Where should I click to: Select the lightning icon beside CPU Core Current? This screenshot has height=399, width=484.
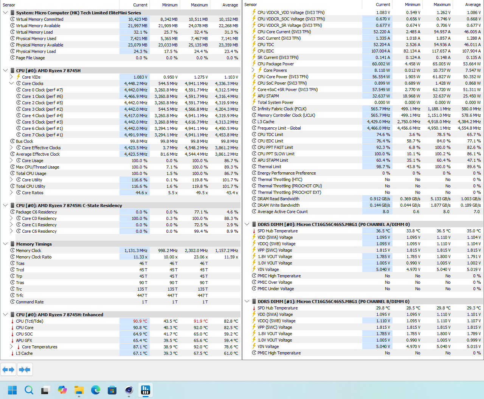pyautogui.click(x=254, y=32)
